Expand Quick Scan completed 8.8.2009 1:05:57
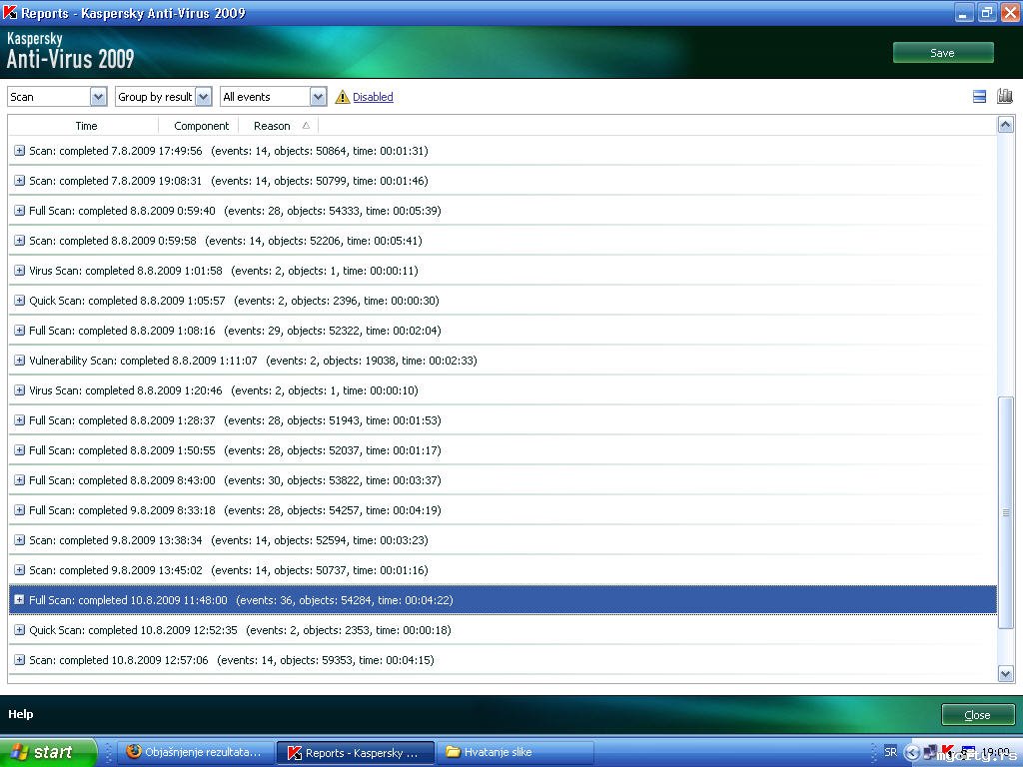Screen dimensions: 1023x767 pyautogui.click(x=20, y=301)
